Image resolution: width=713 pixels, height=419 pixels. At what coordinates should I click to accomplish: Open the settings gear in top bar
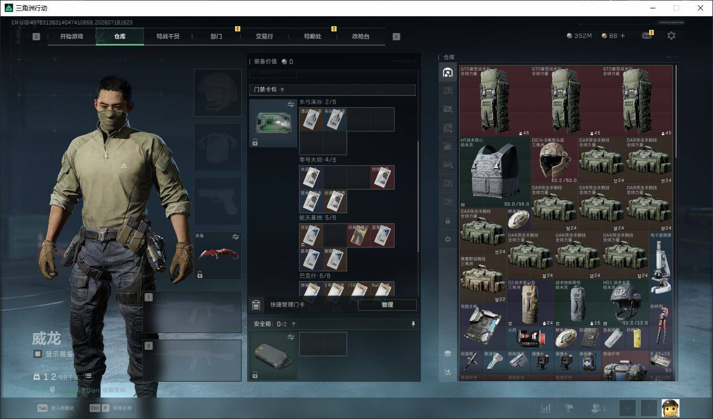[x=671, y=36]
